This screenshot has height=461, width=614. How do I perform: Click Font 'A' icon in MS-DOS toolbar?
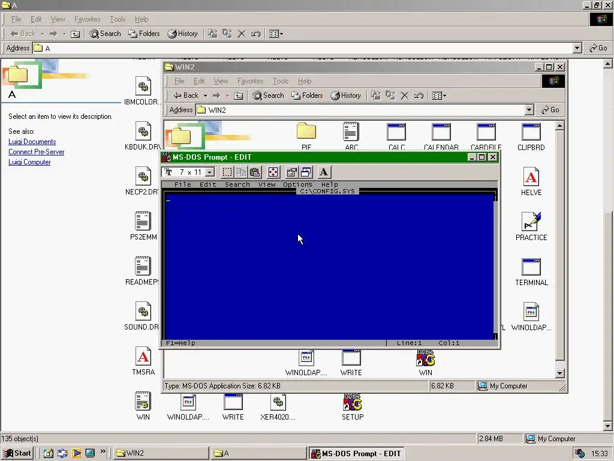coord(324,172)
